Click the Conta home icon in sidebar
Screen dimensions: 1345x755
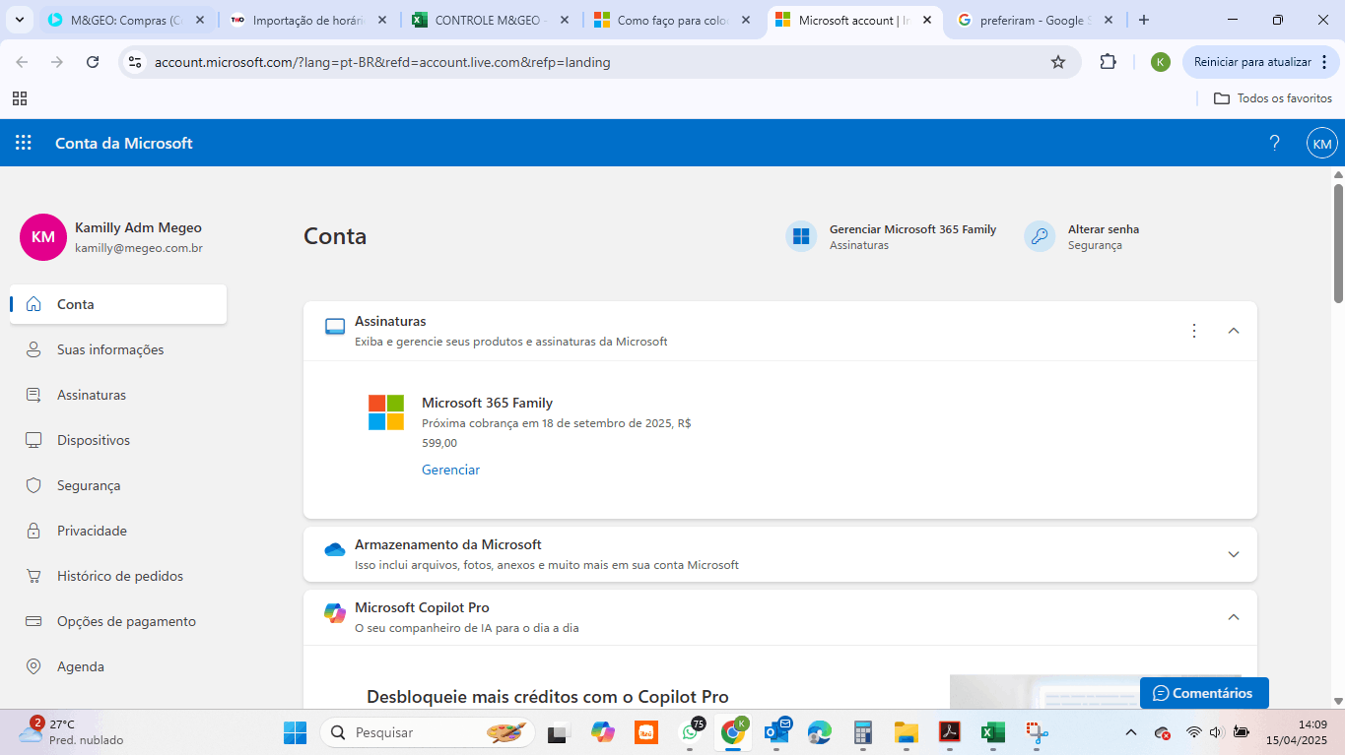pos(34,304)
